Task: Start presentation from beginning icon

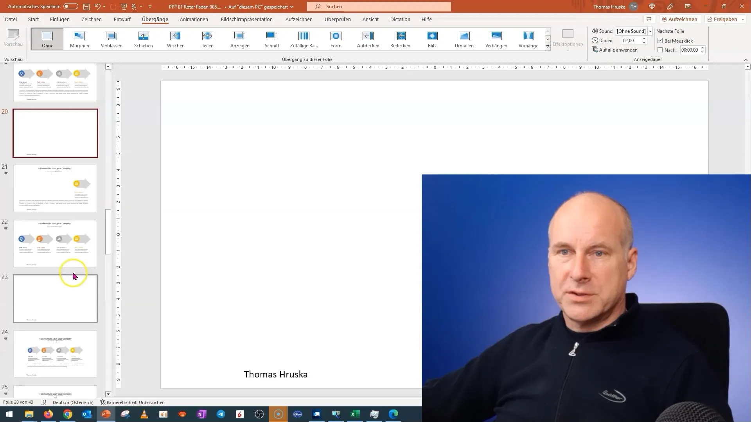Action: [124, 7]
